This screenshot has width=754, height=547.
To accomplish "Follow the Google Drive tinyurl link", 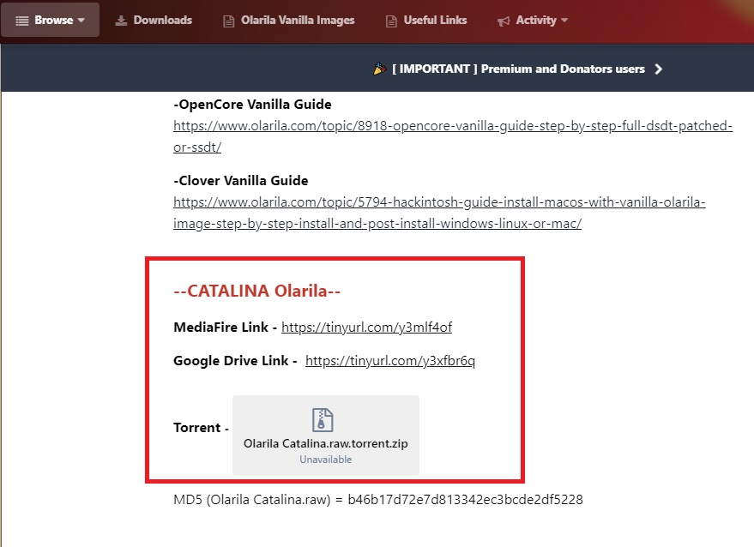I will click(x=390, y=361).
